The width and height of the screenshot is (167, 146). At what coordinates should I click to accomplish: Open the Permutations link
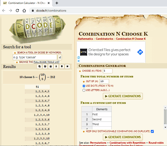coord(98,143)
